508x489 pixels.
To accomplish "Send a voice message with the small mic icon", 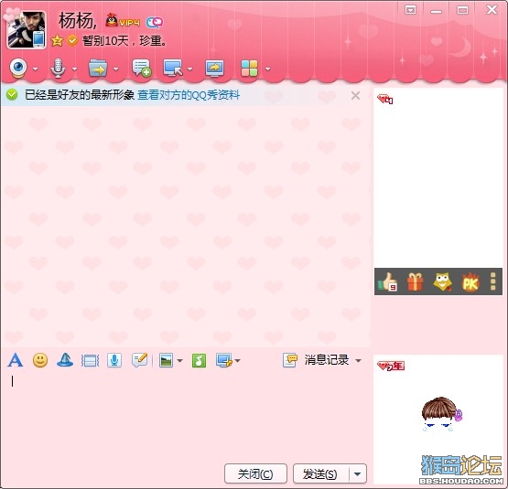I will pyautogui.click(x=114, y=360).
